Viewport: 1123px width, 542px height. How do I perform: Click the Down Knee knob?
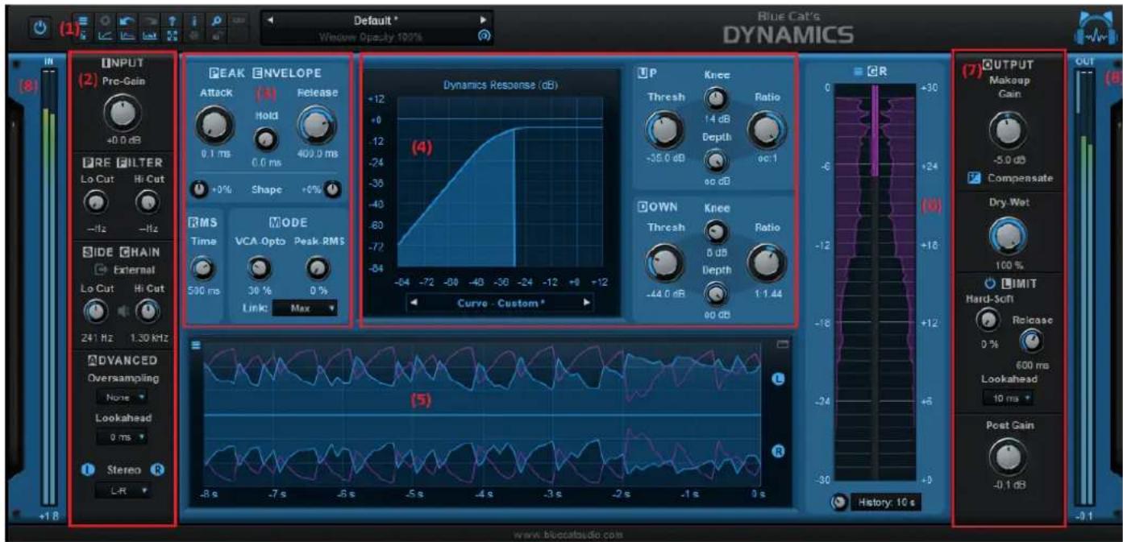pyautogui.click(x=715, y=232)
